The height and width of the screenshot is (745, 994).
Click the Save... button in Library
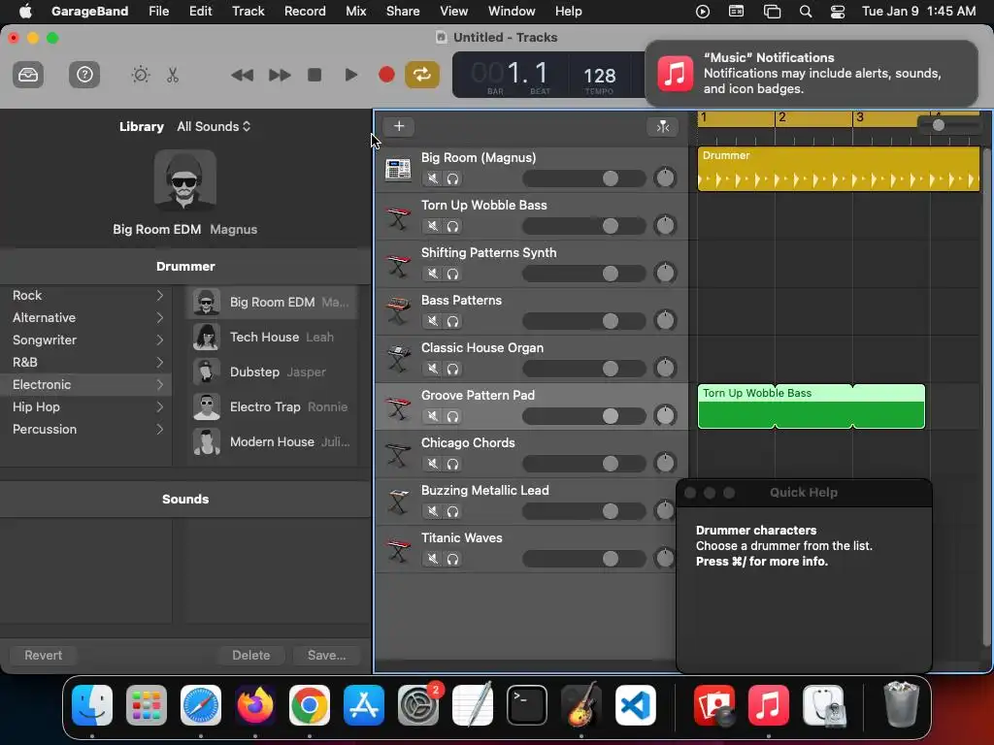(326, 655)
